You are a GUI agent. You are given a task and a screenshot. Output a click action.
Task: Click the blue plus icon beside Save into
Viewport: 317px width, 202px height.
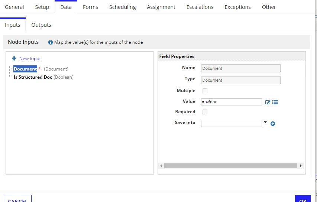273,124
